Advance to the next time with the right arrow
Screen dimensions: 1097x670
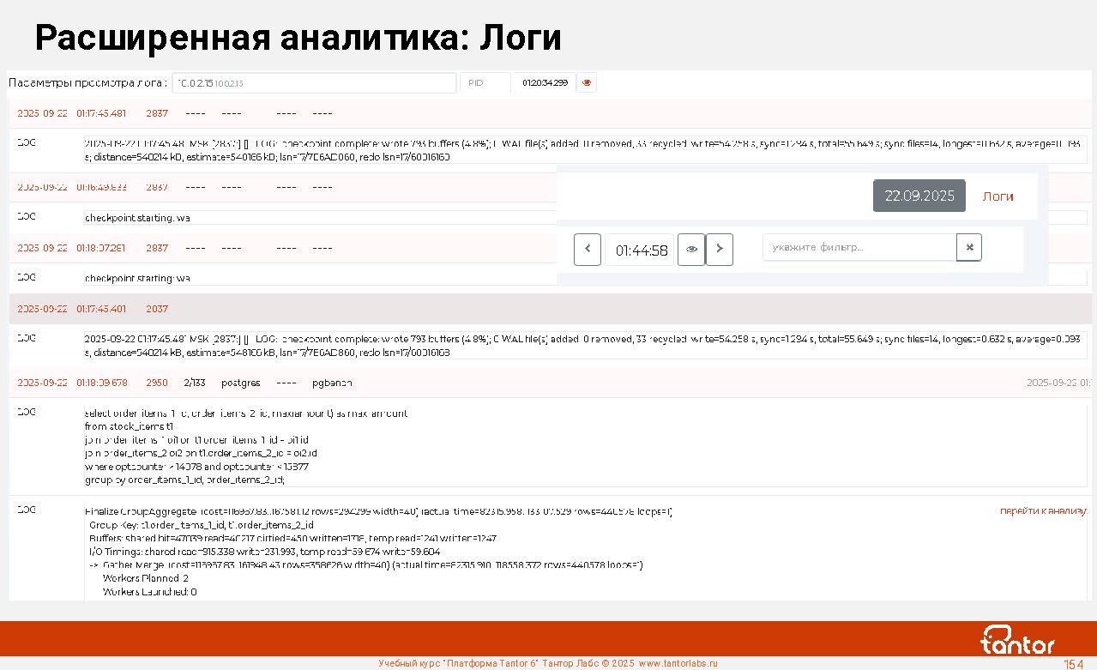pyautogui.click(x=720, y=250)
